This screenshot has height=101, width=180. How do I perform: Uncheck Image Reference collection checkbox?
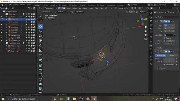tap(24, 43)
